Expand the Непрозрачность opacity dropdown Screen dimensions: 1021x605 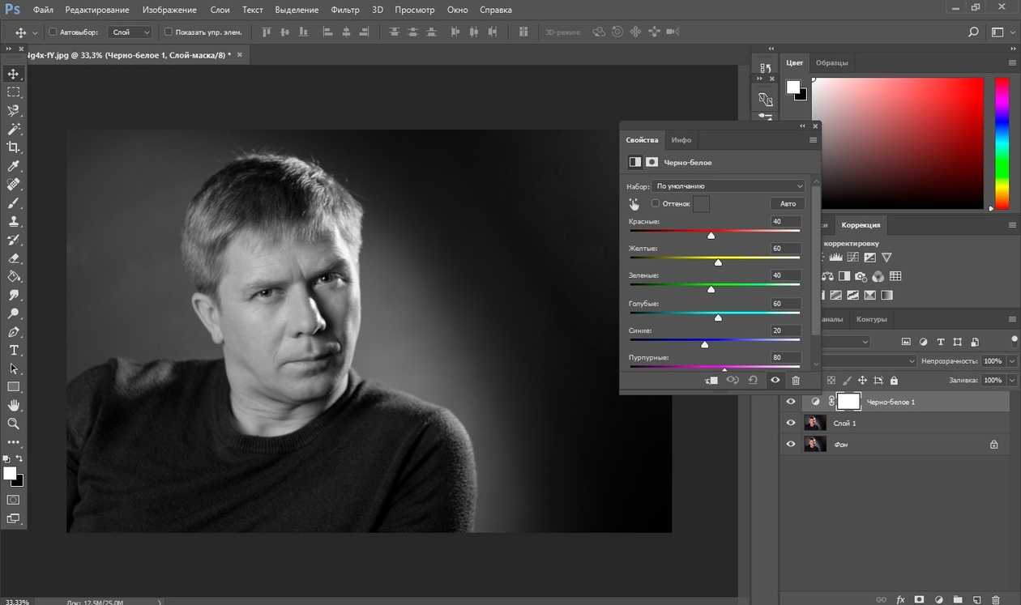click(1010, 361)
